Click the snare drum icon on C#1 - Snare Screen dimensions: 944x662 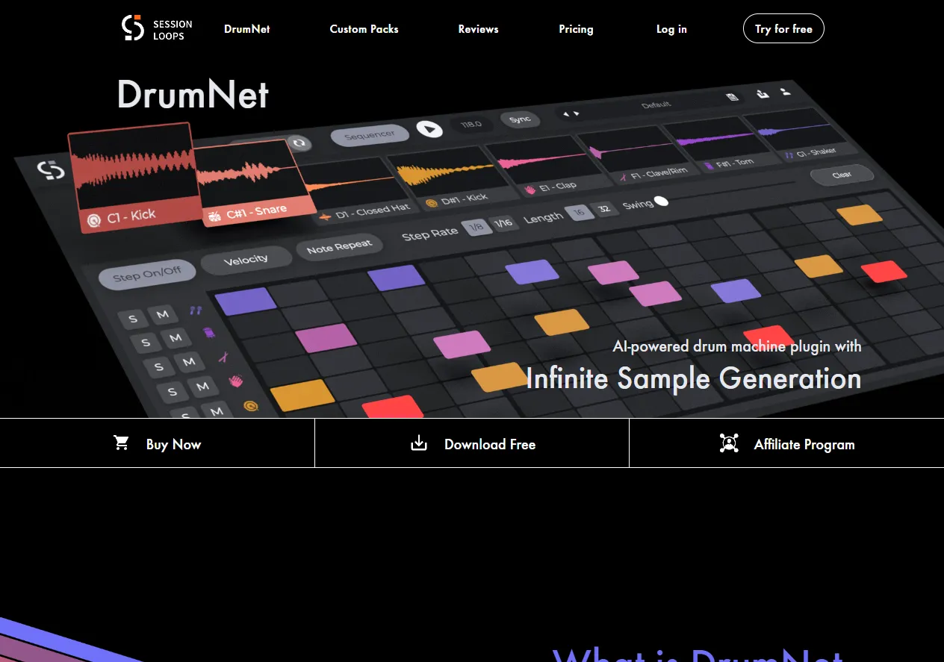point(214,216)
